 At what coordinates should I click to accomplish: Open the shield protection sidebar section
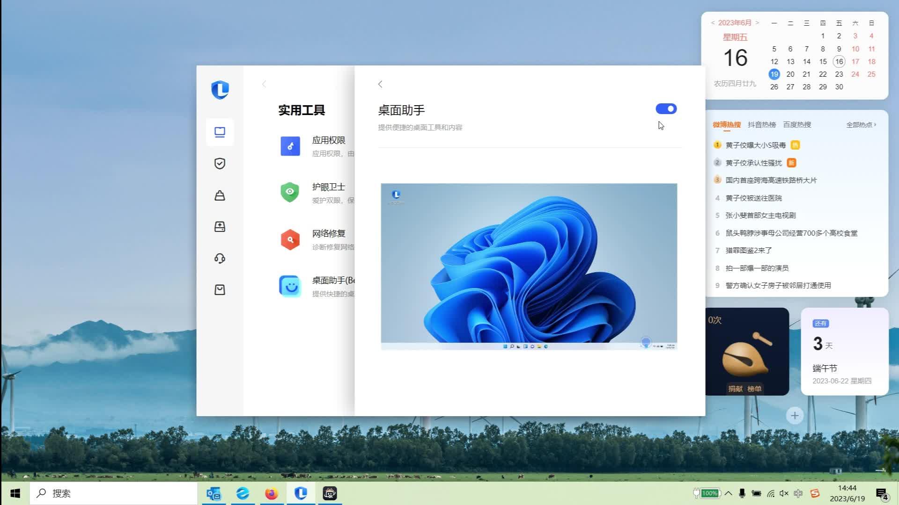pyautogui.click(x=220, y=164)
